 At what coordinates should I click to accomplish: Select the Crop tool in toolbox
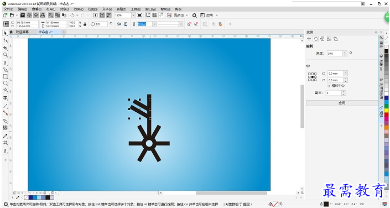(x=5, y=48)
